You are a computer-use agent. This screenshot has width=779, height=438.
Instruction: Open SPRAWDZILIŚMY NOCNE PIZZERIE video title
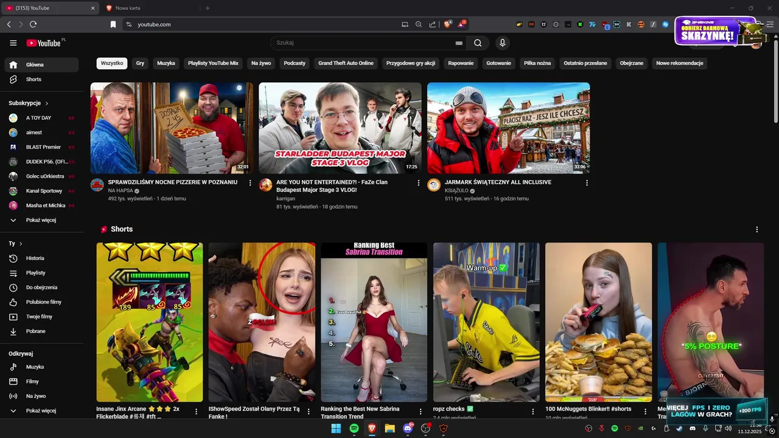[x=173, y=182]
